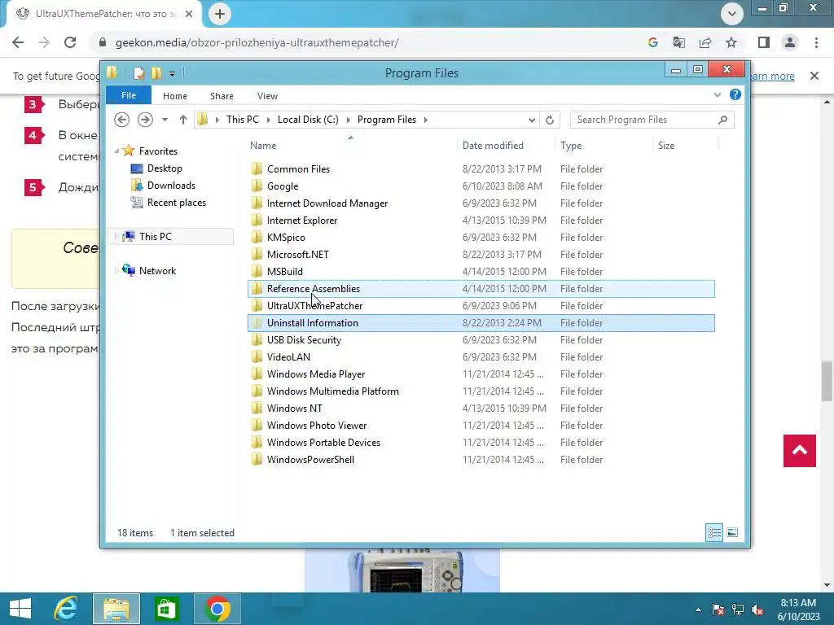Go up one folder level in Explorer

tap(183, 120)
